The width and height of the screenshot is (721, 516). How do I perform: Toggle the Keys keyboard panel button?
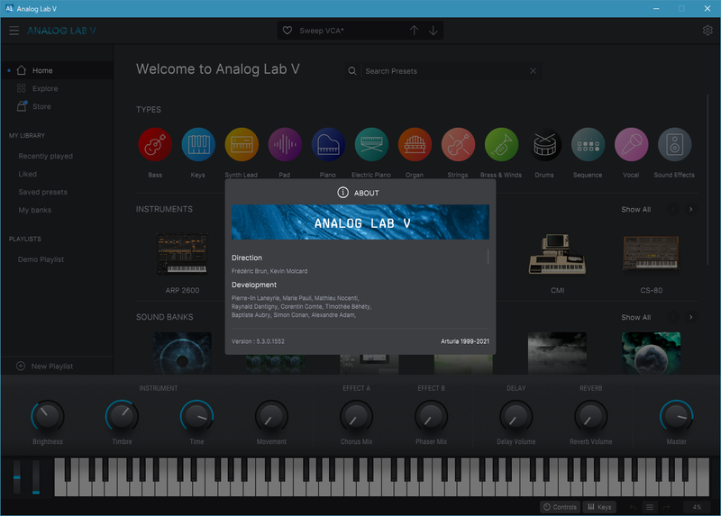pos(599,507)
